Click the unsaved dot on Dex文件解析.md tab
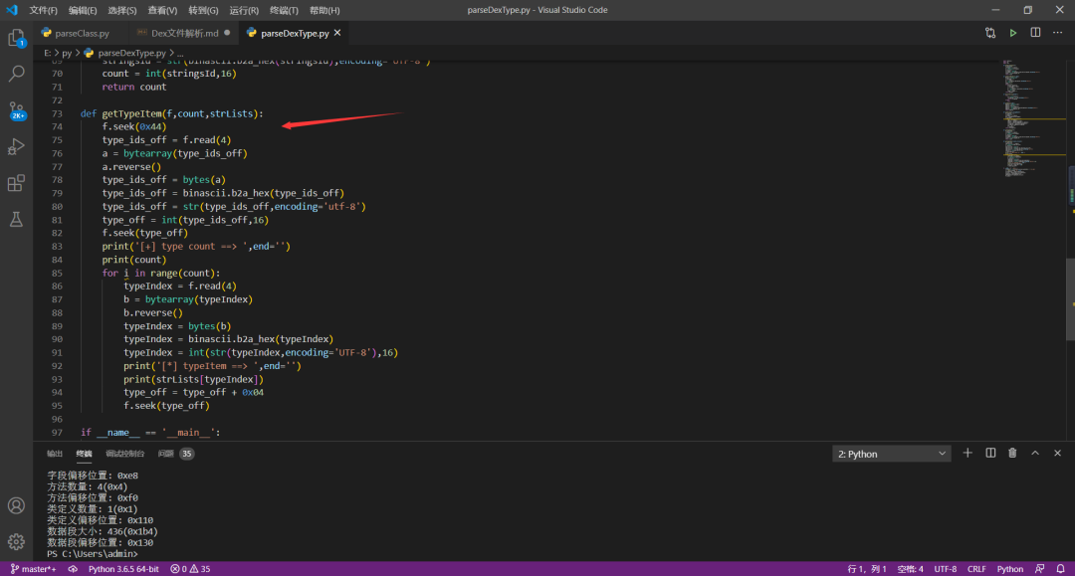This screenshot has width=1075, height=576. point(227,32)
